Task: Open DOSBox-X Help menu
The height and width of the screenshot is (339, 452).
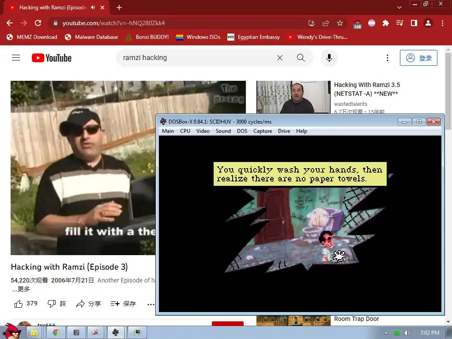Action: pos(301,131)
